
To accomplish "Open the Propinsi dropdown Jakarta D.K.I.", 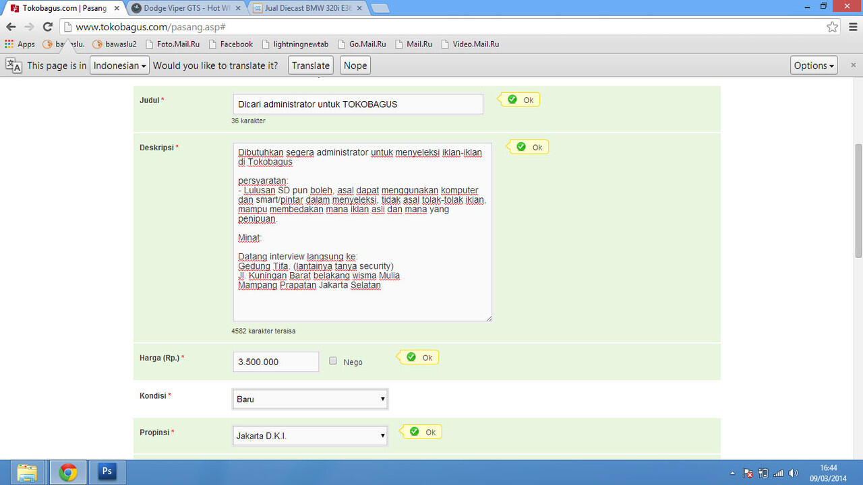I will click(309, 436).
